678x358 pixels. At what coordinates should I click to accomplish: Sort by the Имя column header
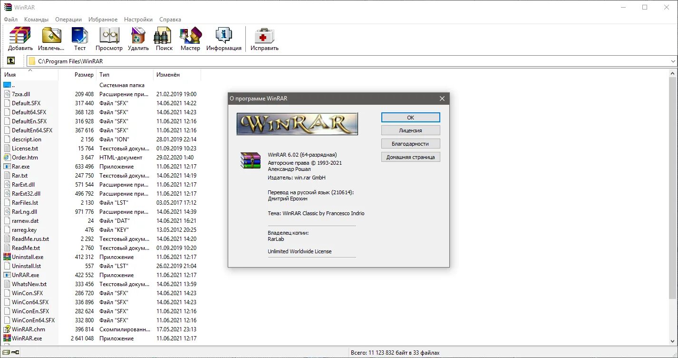pos(29,75)
